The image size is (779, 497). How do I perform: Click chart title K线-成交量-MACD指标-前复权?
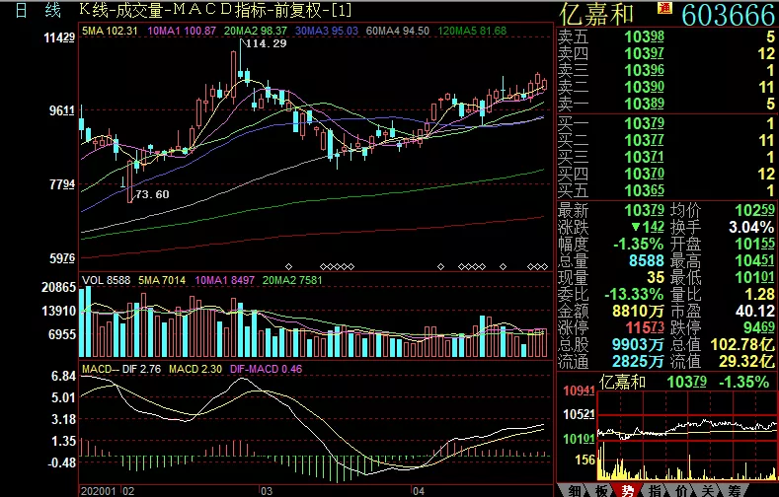215,10
